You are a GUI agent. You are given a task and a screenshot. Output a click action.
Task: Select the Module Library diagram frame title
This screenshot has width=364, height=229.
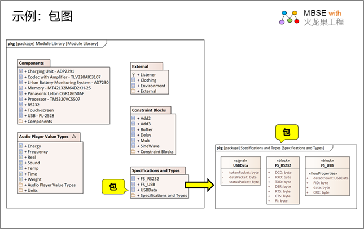click(52, 43)
